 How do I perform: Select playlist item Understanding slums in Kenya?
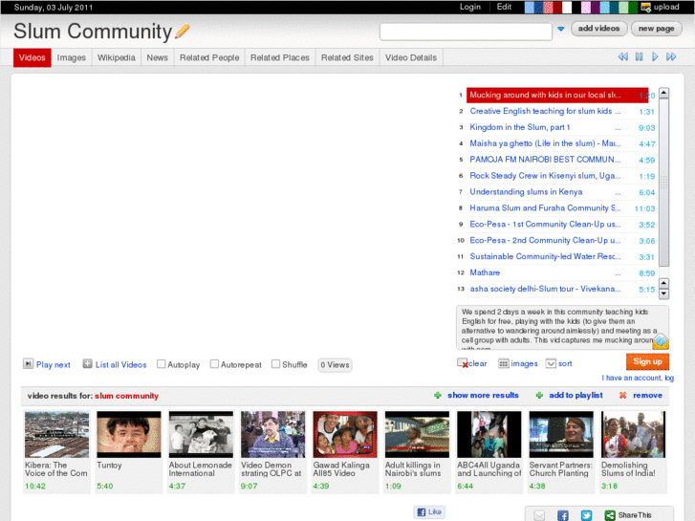pyautogui.click(x=556, y=192)
